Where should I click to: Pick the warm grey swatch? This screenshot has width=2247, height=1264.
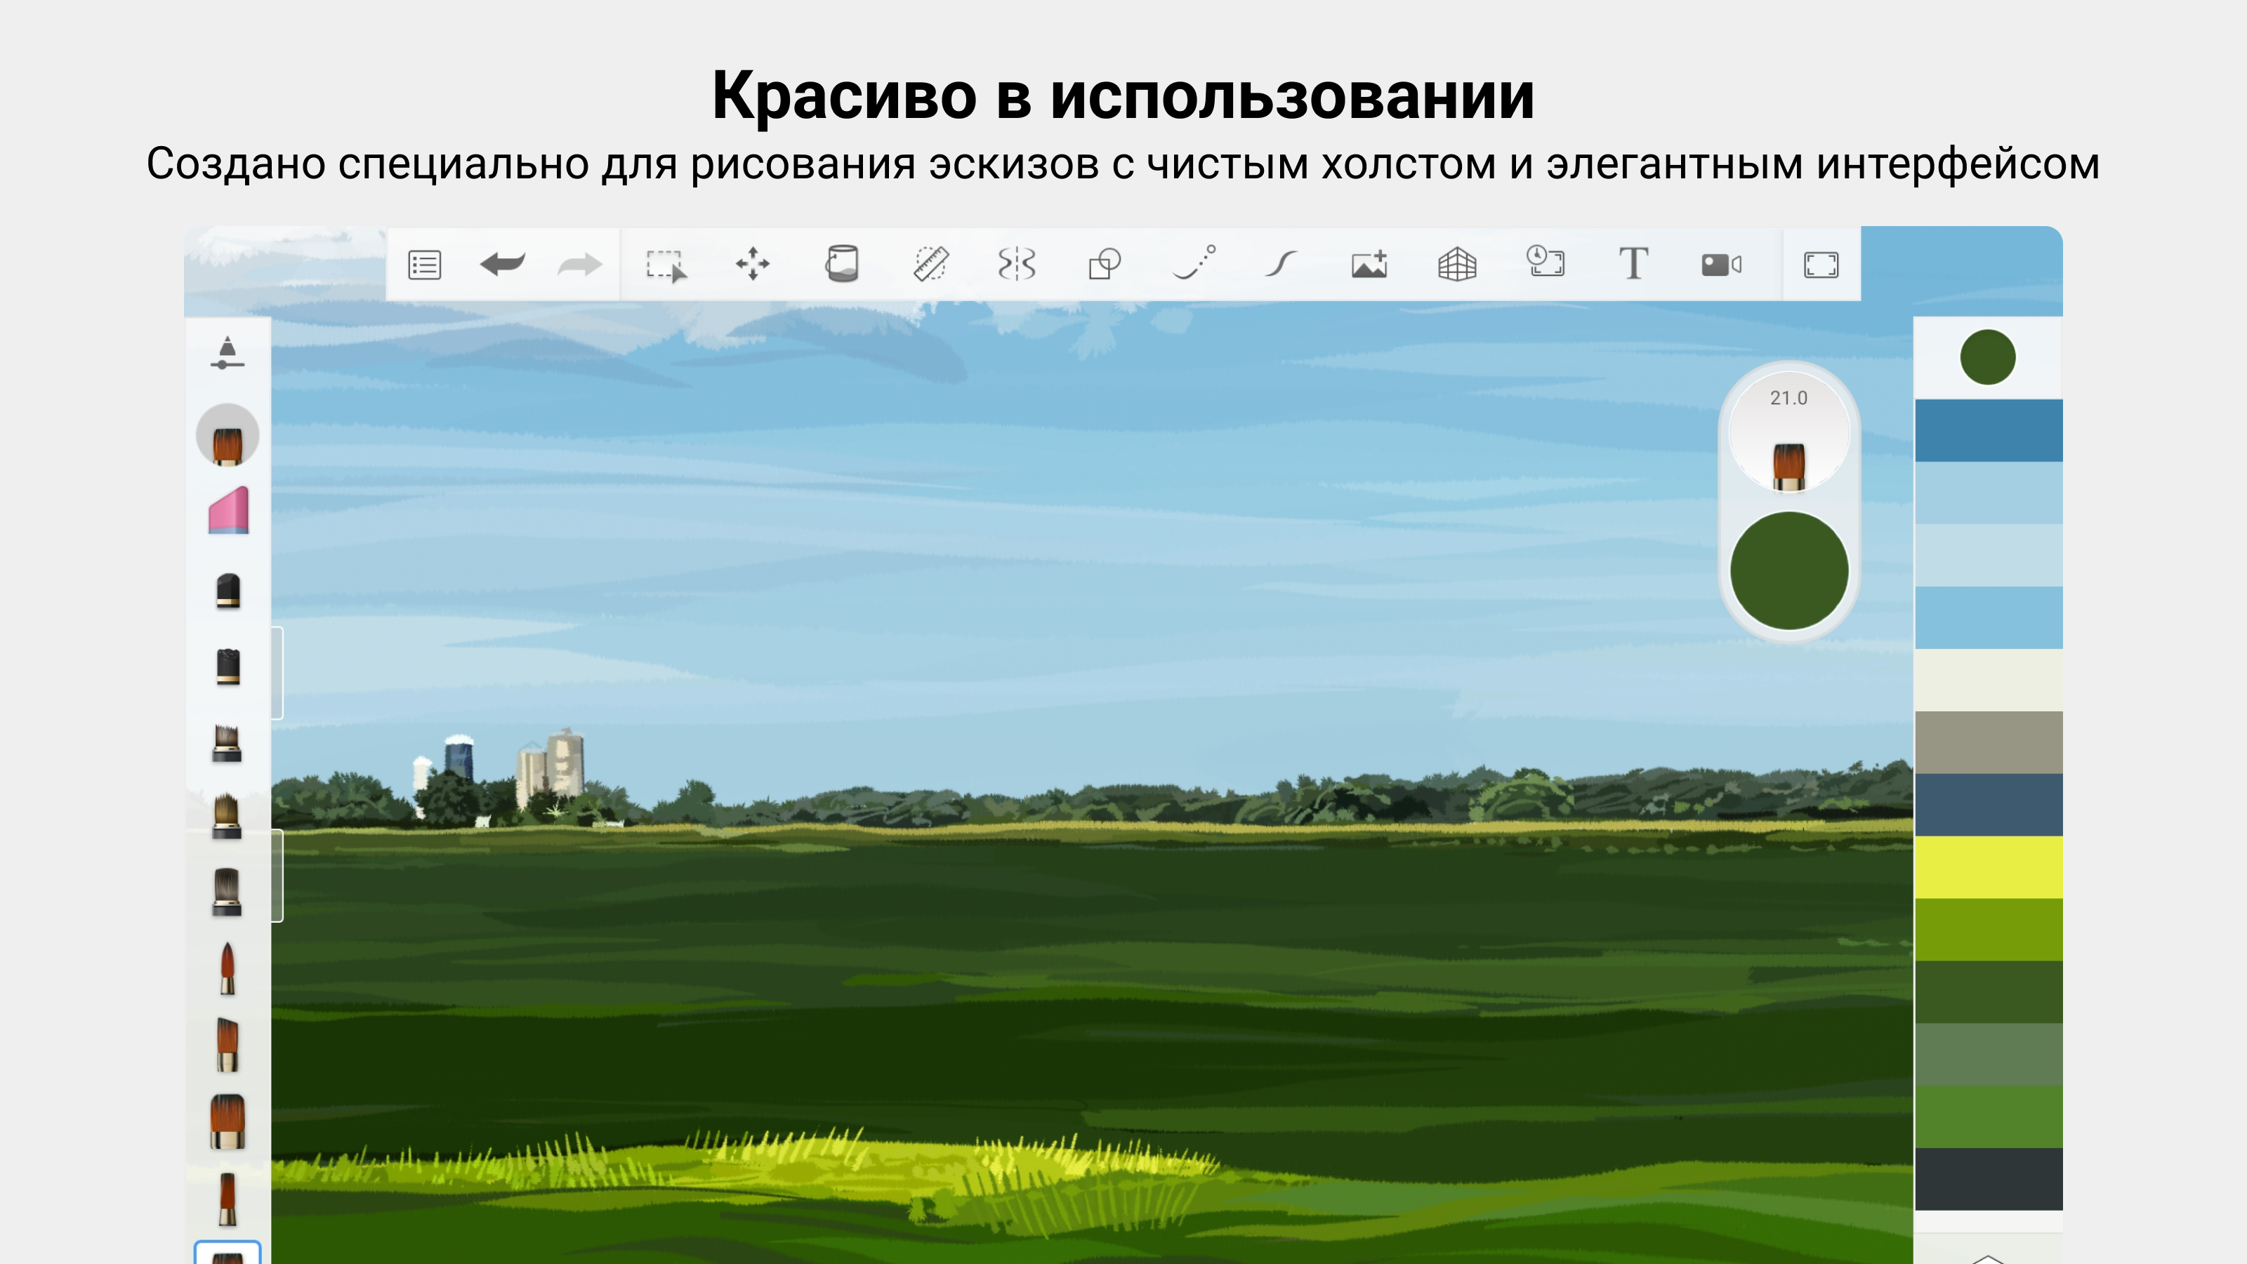(1988, 742)
